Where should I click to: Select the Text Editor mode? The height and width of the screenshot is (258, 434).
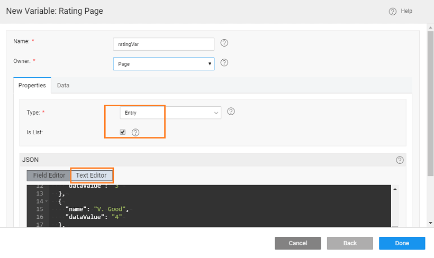[92, 176]
